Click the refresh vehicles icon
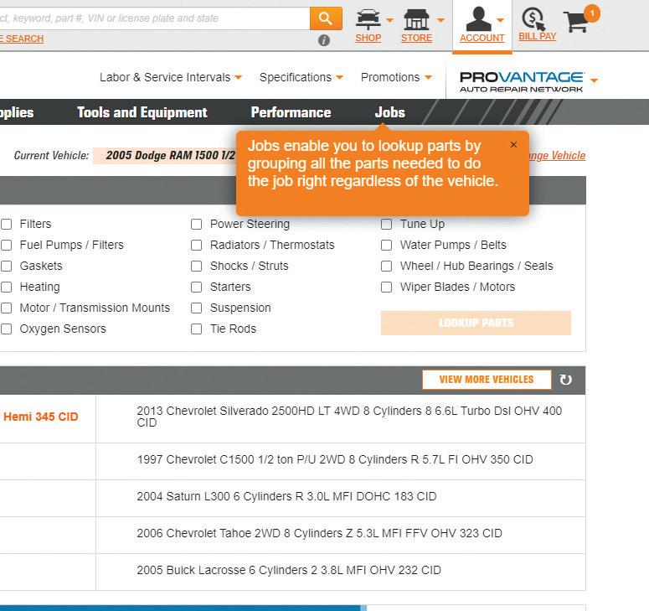Viewport: 649px width, 611px height. pyautogui.click(x=565, y=380)
